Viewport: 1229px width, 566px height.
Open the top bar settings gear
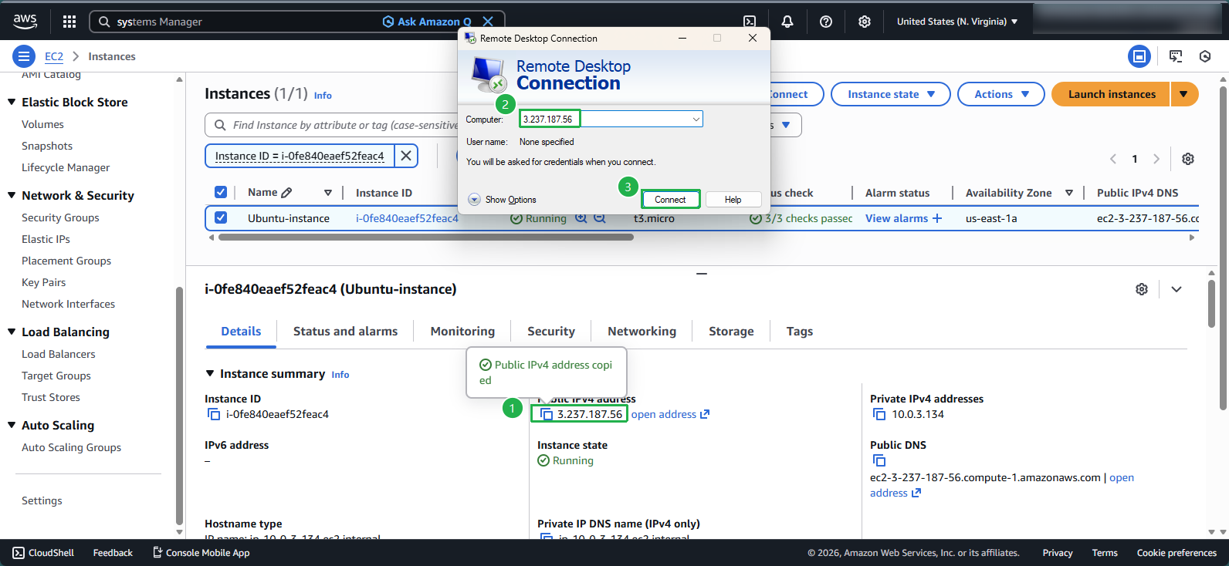click(865, 22)
